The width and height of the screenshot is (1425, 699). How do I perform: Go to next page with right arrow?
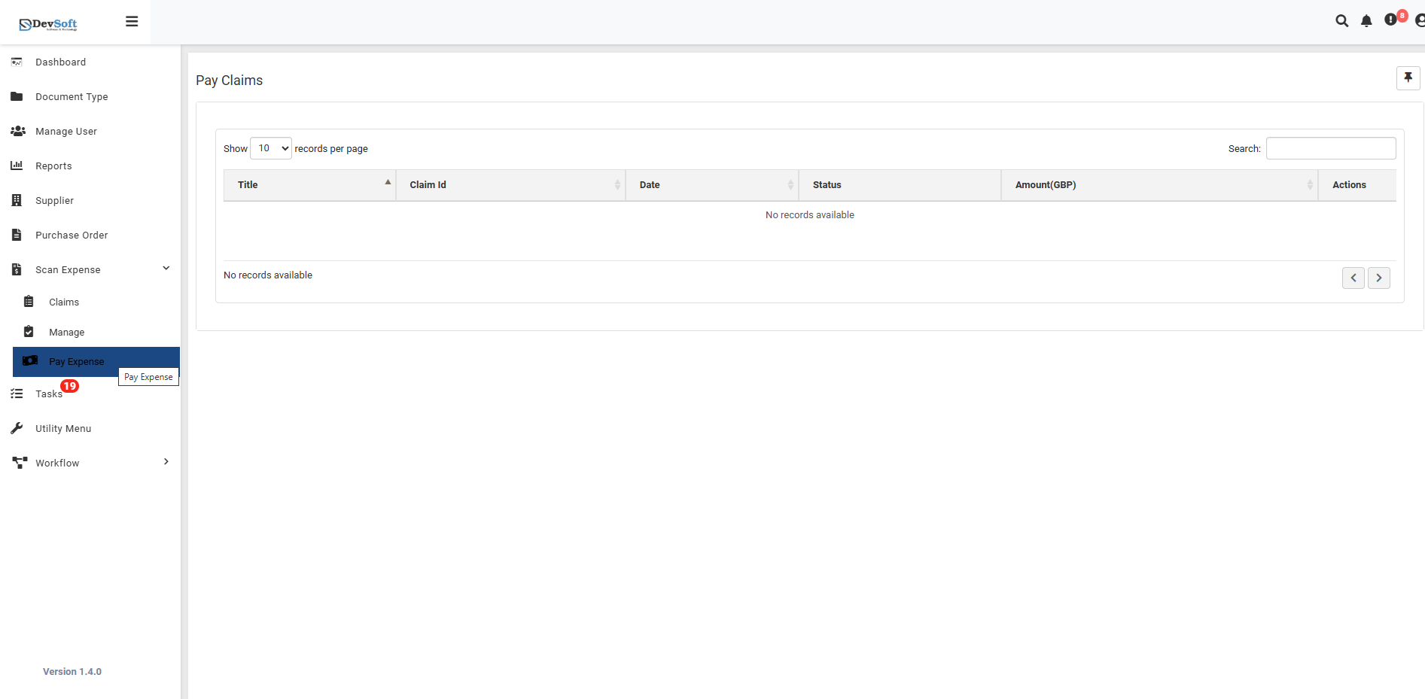[1378, 278]
